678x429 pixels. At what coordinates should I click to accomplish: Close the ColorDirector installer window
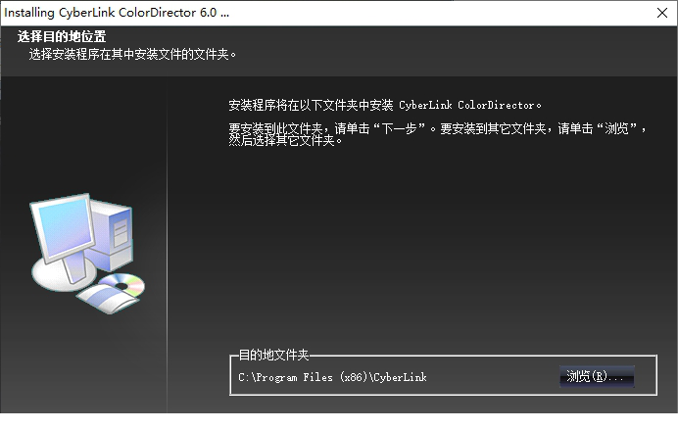(x=662, y=13)
